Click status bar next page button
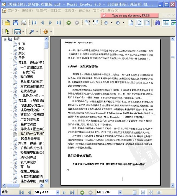The height and width of the screenshot is (196, 177). [x=64, y=192]
